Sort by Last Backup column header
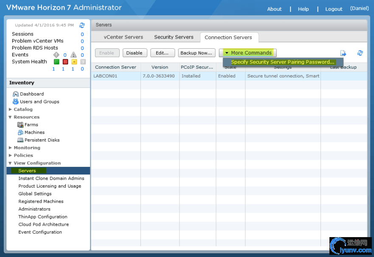 tap(343, 67)
